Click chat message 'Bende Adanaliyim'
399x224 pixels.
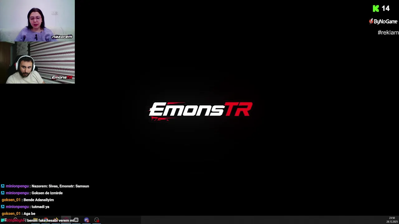click(x=39, y=200)
